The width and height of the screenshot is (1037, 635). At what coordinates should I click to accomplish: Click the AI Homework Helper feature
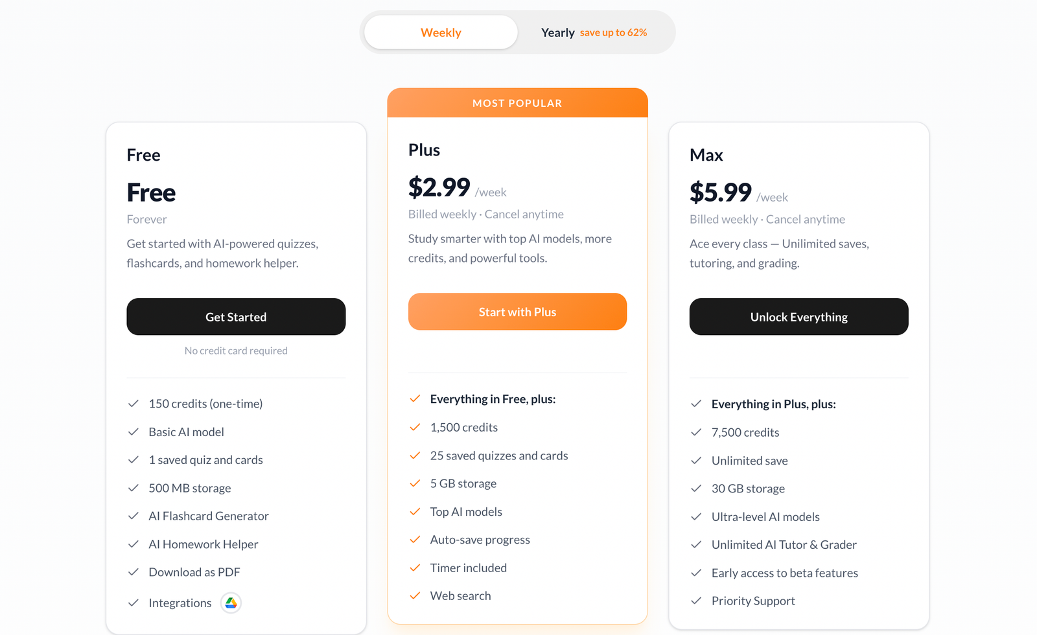[x=203, y=544]
